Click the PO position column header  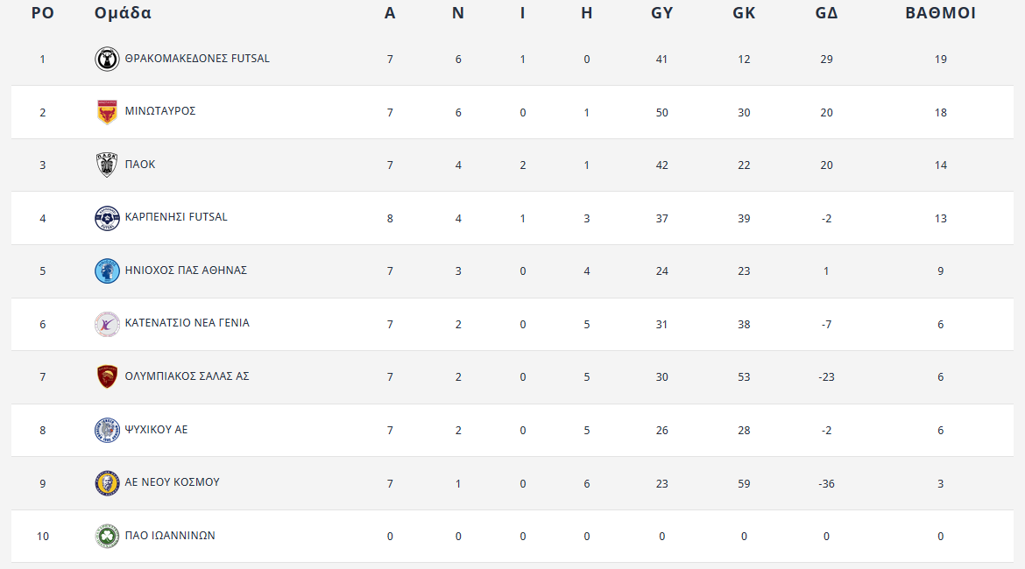(42, 13)
